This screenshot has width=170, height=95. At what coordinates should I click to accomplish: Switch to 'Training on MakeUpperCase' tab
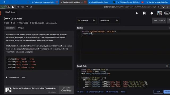(x=158, y=2)
